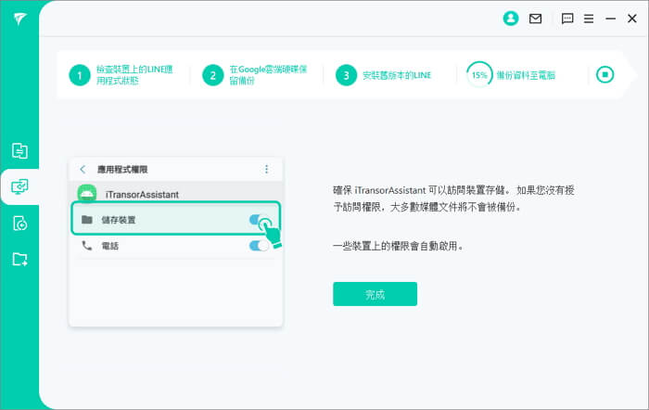Click the iTransorAssistant android app icon

coord(87,194)
